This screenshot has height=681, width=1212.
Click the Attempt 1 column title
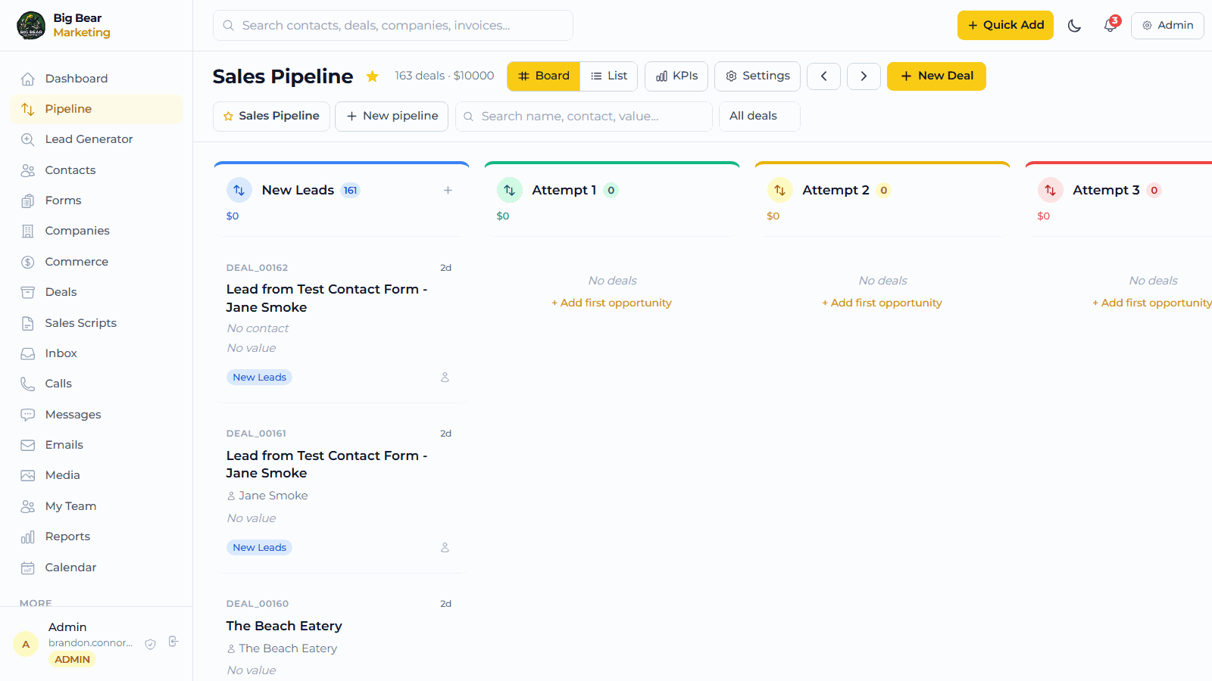point(564,190)
